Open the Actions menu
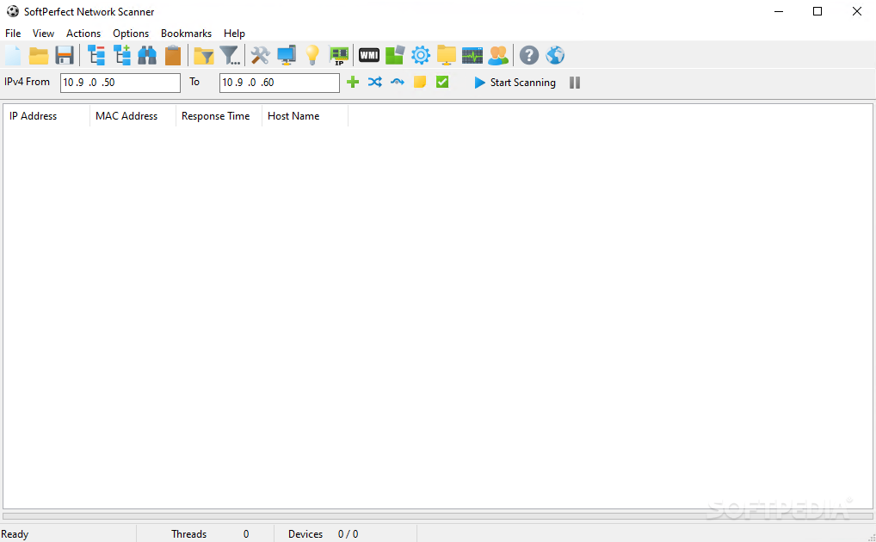The height and width of the screenshot is (542, 876). (x=83, y=34)
